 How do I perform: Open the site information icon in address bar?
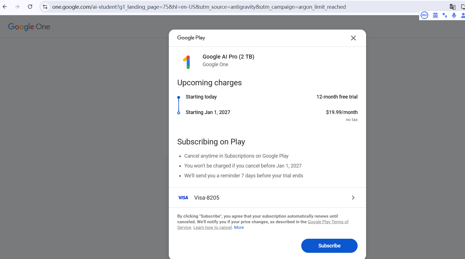tap(45, 7)
